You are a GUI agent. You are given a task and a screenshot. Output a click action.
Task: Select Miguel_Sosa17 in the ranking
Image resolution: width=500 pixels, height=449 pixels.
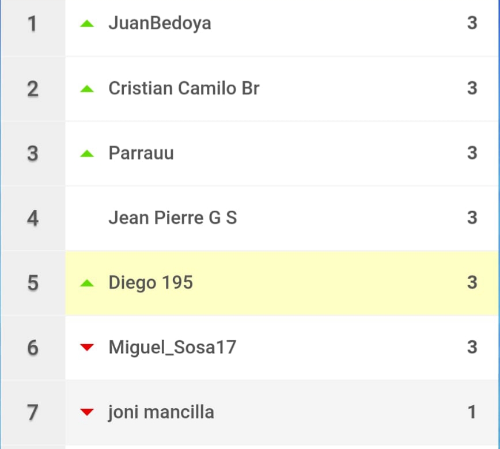point(172,347)
